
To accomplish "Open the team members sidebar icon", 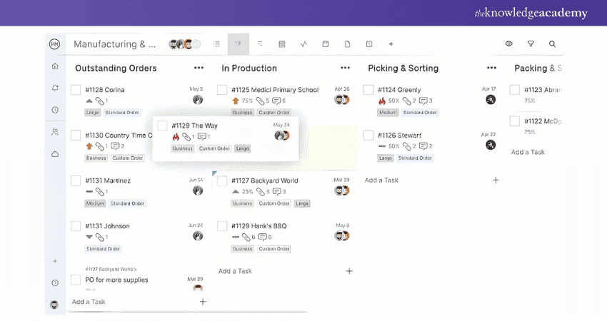I will click(55, 132).
